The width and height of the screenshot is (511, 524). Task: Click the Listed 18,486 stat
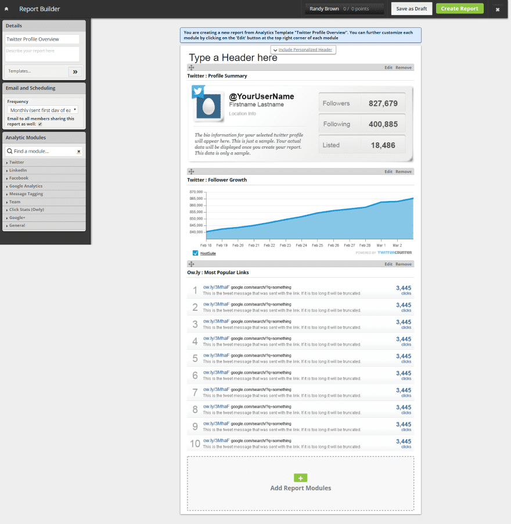click(x=362, y=145)
